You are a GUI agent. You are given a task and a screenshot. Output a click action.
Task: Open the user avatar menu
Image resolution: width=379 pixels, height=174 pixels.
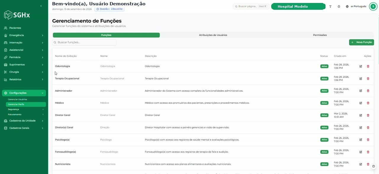coord(373,7)
